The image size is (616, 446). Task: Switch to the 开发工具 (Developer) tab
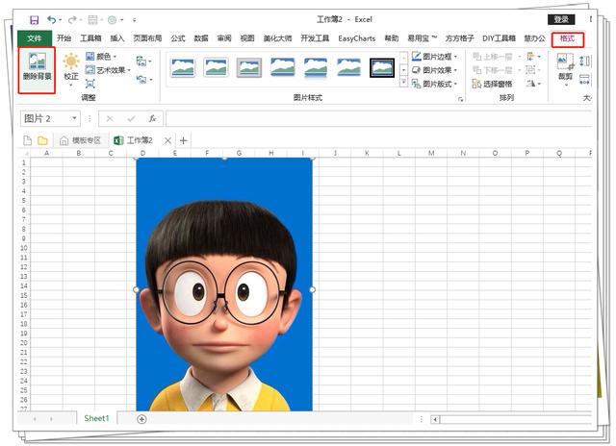(315, 38)
